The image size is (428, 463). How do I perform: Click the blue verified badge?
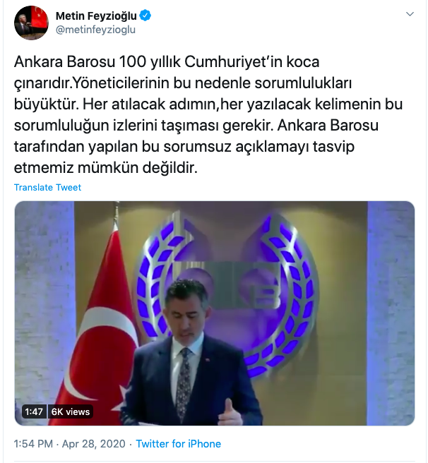(x=145, y=16)
